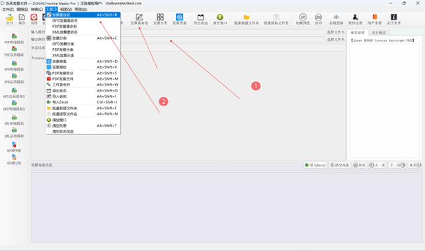Select OFD明细提取X in the left sidebar
This screenshot has width=425, height=251.
tap(14, 105)
